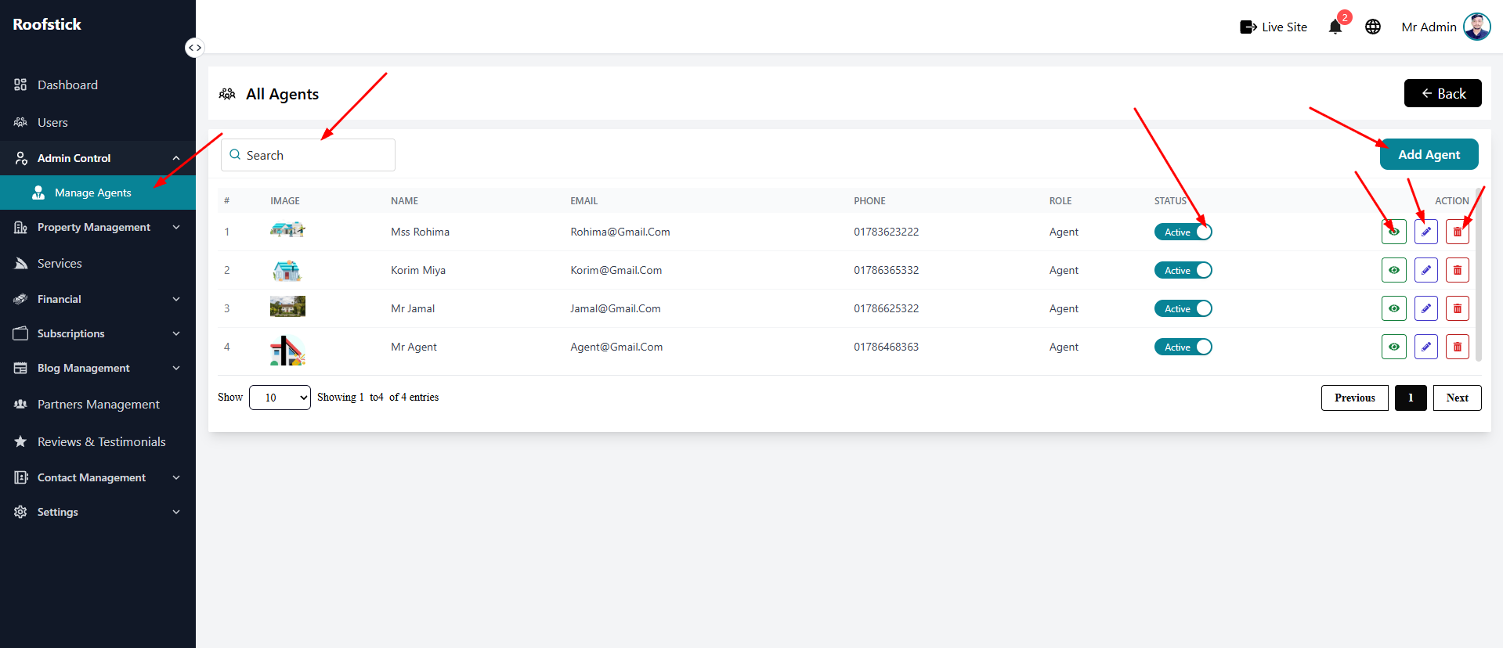1503x648 pixels.
Task: Expand the Financial menu
Action: point(98,299)
